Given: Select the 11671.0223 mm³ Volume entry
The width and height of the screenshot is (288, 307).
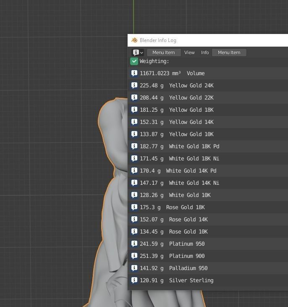Looking at the screenshot, I should tap(208, 73).
